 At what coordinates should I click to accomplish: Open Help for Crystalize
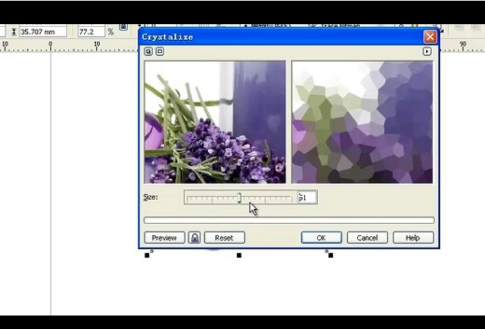coord(413,238)
